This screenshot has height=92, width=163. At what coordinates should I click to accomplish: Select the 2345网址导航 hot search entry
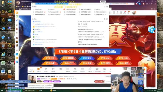[x=37, y=9]
